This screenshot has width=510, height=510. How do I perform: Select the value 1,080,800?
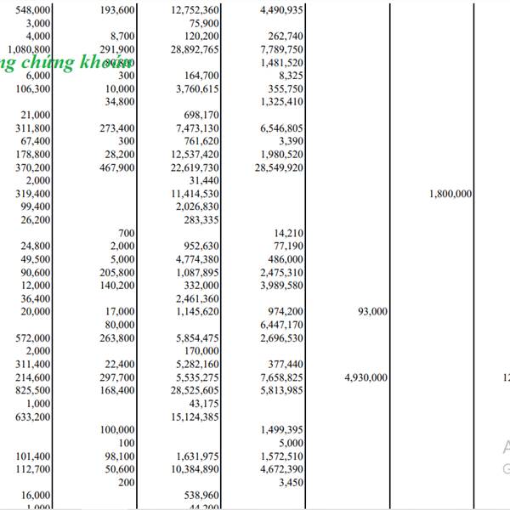tap(29, 49)
